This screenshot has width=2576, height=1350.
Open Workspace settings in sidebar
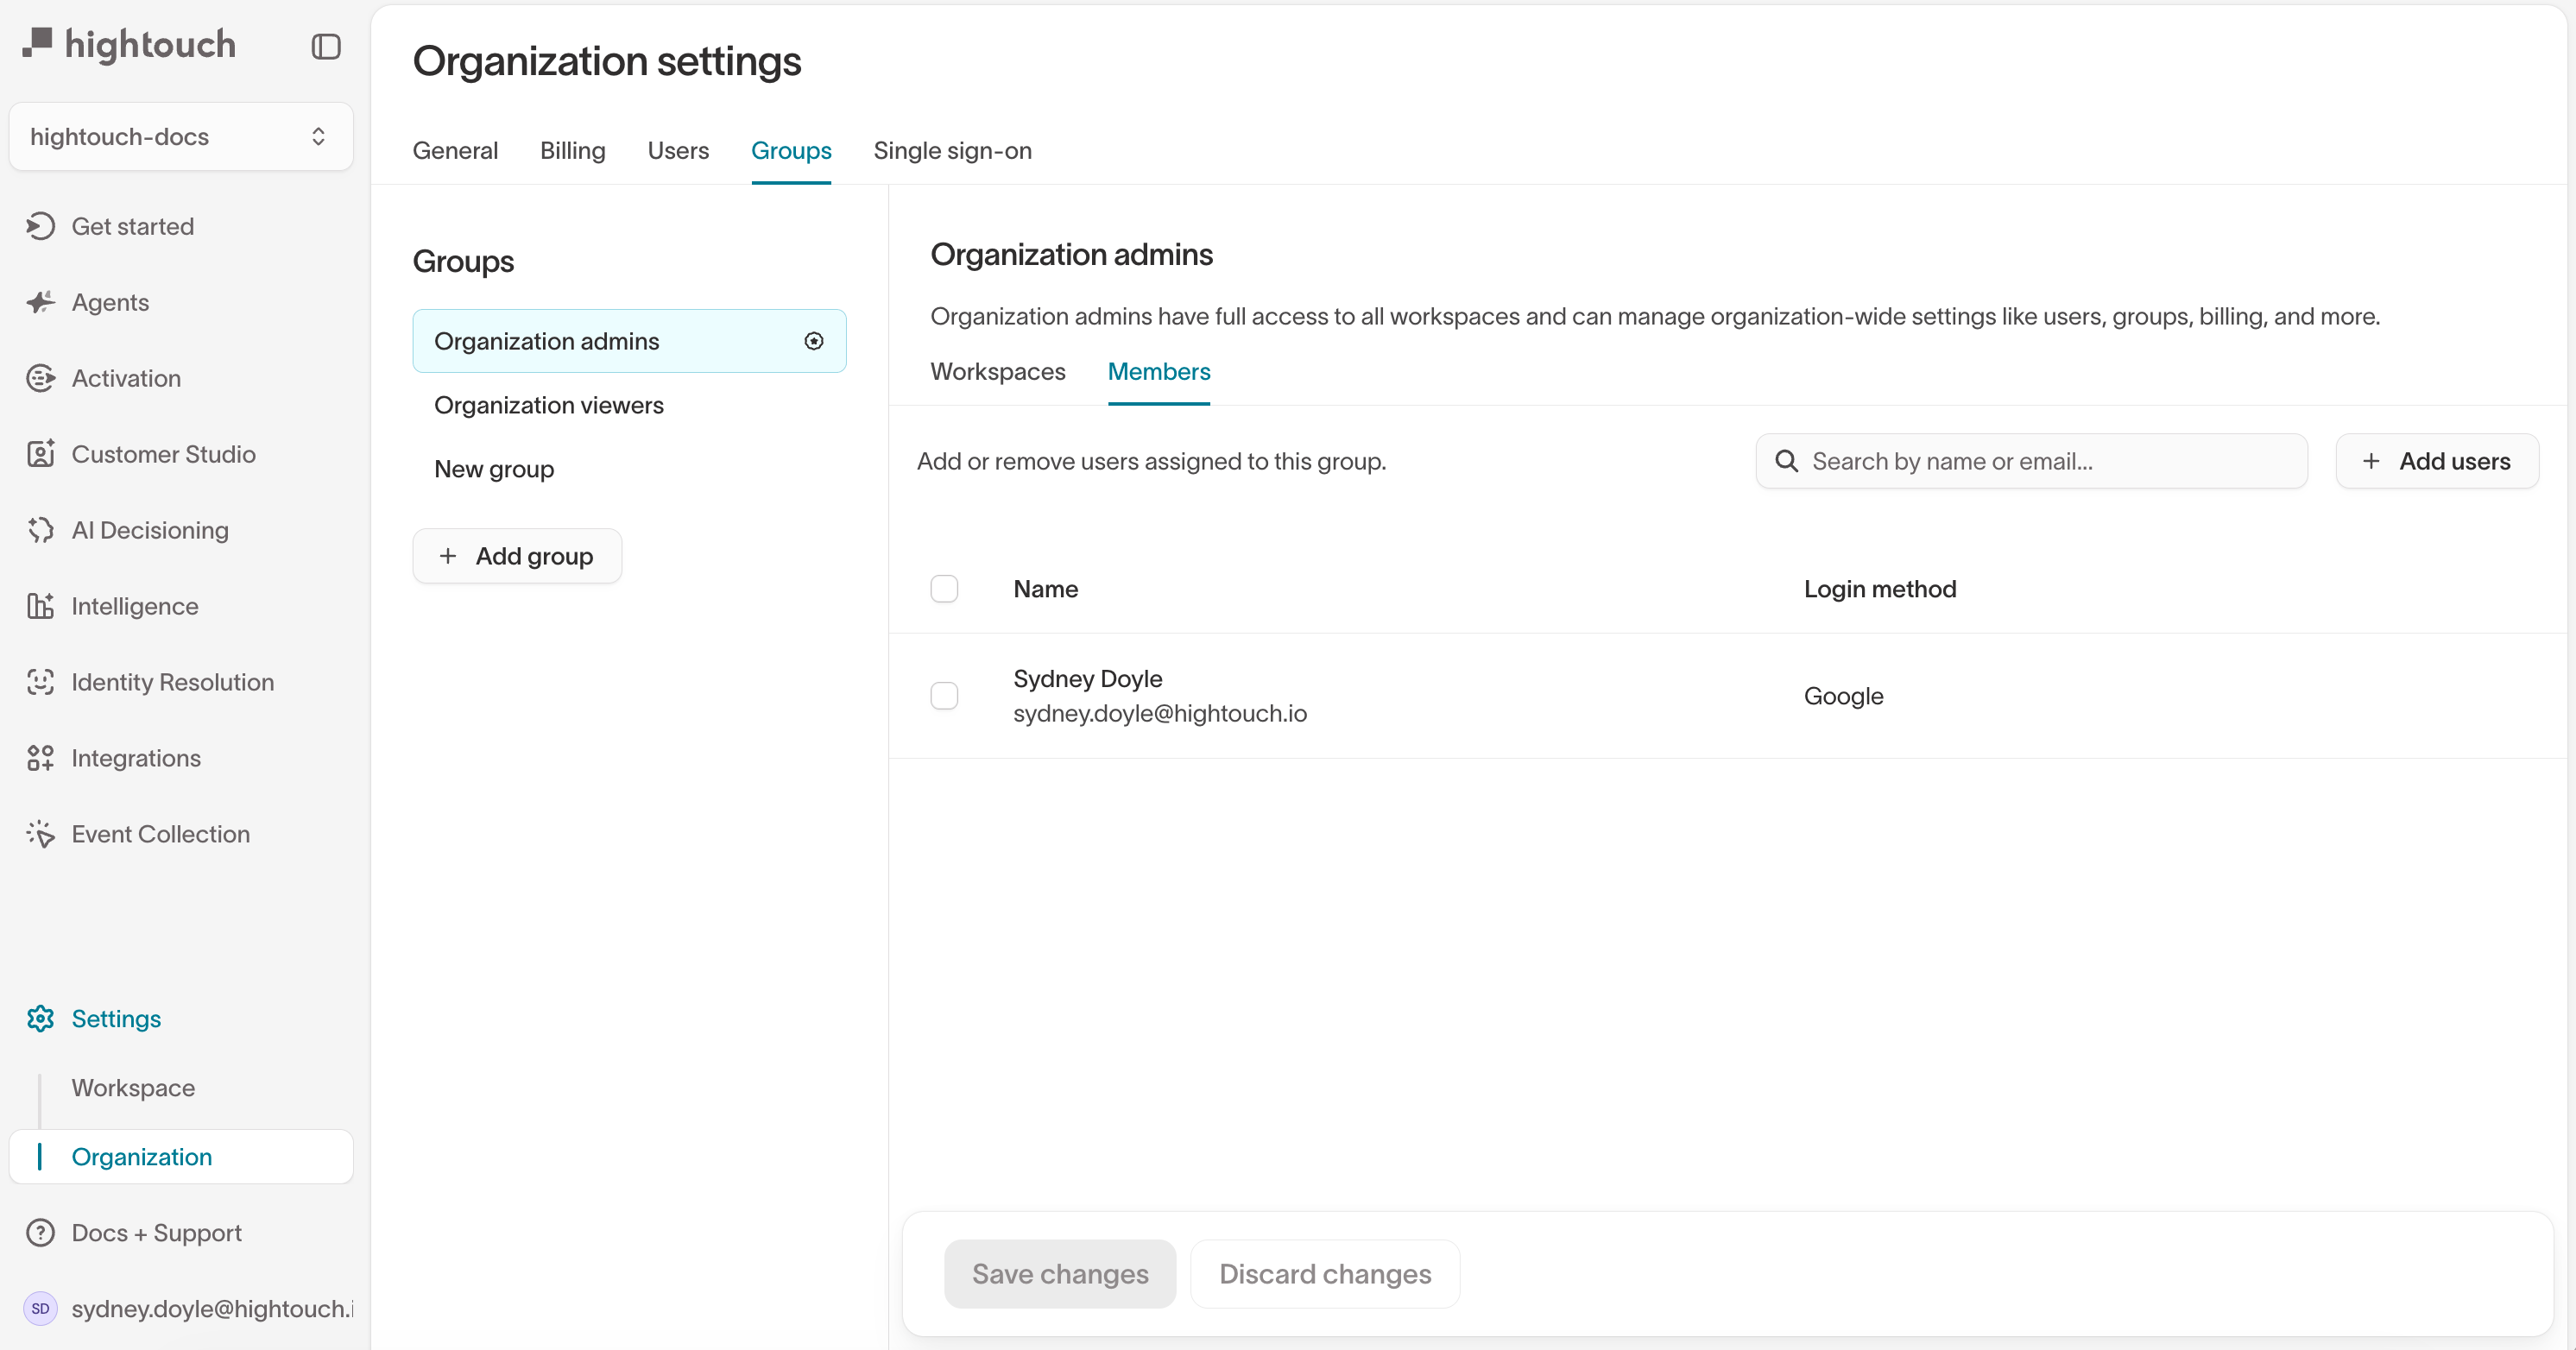coord(133,1087)
